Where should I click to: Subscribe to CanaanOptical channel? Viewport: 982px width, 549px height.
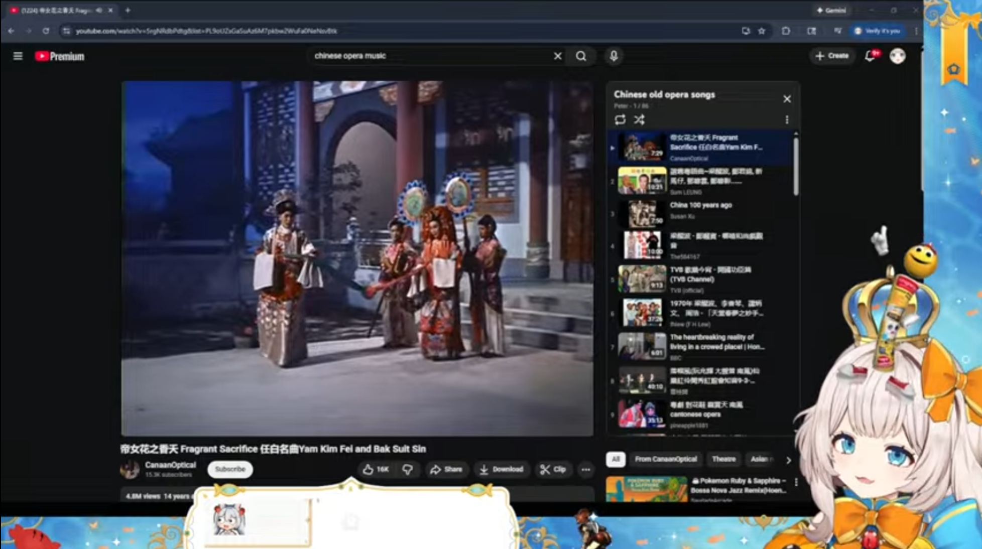coord(230,469)
